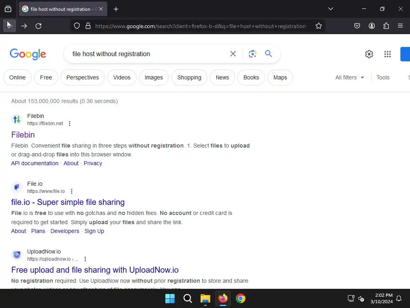Screen dimensions: 410x308
Task: Click the UploadNow.io favicon
Action: [x=17, y=255]
